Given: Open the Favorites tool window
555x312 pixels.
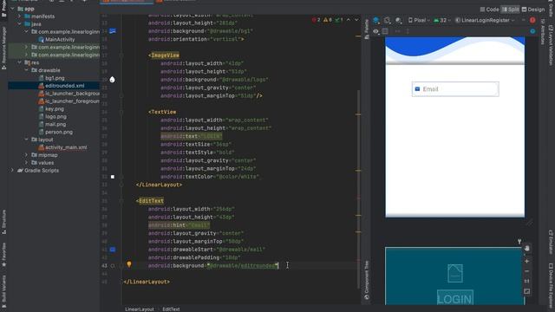Looking at the screenshot, I should [3, 255].
